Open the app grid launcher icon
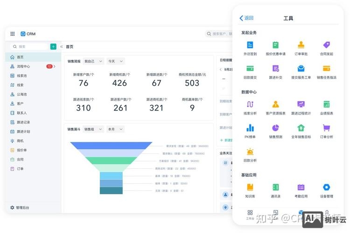The image size is (350, 233). pos(13,34)
